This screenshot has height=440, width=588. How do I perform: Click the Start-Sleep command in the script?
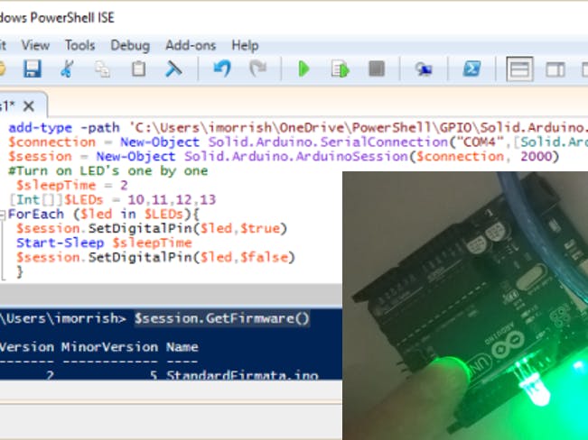coord(60,243)
